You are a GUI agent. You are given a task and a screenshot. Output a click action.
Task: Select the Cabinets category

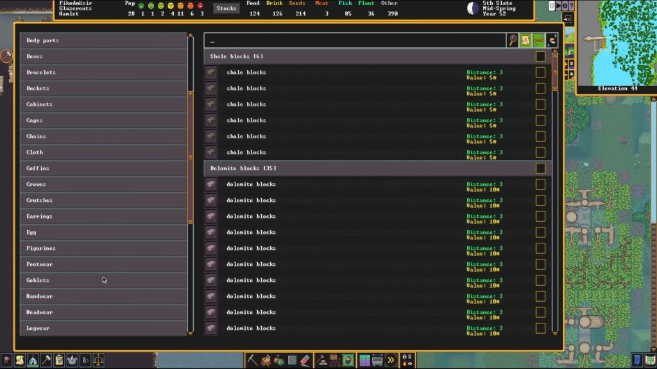tap(103, 104)
